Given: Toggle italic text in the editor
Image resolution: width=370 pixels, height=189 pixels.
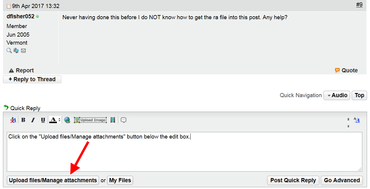Looking at the screenshot, I should click(33, 120).
